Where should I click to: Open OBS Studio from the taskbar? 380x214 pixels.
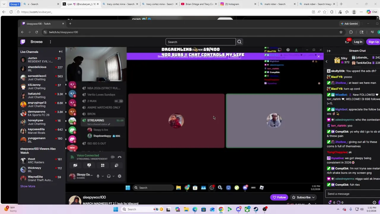click(x=264, y=209)
